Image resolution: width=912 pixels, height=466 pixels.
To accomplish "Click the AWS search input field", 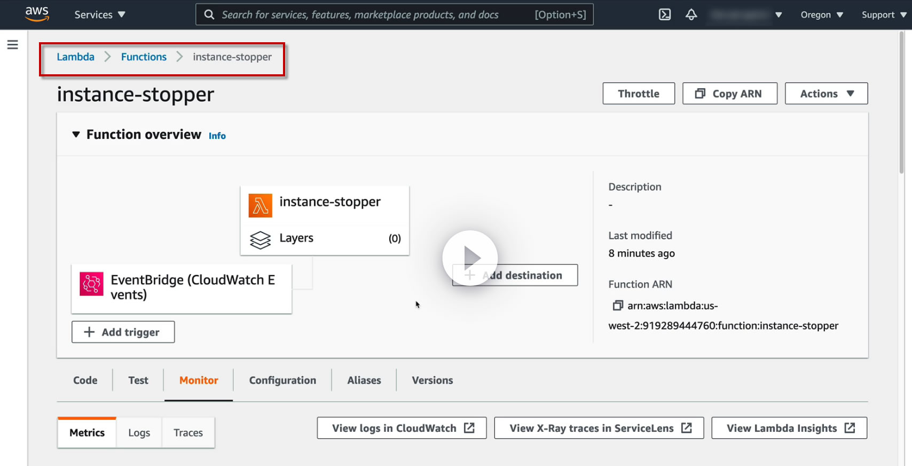I will click(395, 14).
